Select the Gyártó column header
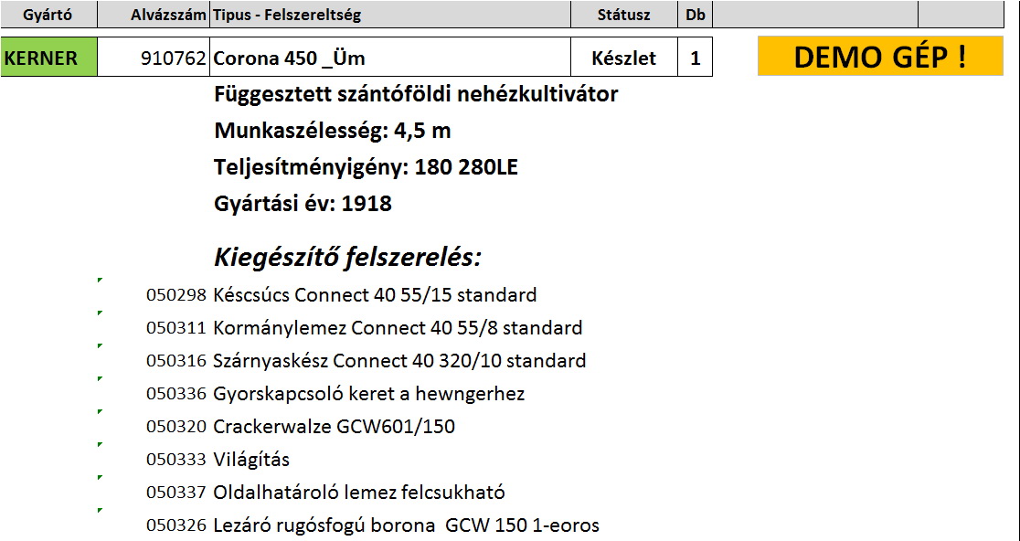The height and width of the screenshot is (541, 1020). [x=48, y=15]
